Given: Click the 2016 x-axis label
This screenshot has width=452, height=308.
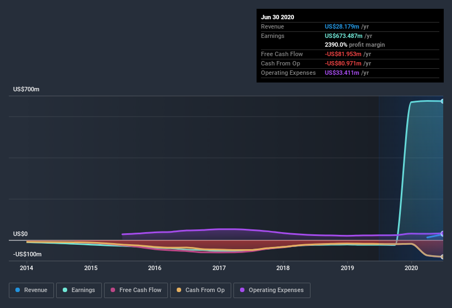Looking at the screenshot, I should click(155, 268).
